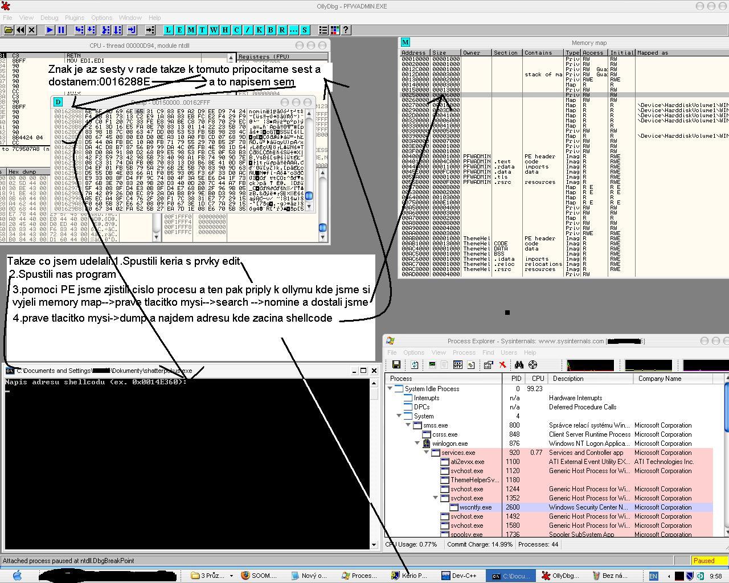Click Kill process red X in Process Explorer
729x583 pixels.
click(502, 364)
